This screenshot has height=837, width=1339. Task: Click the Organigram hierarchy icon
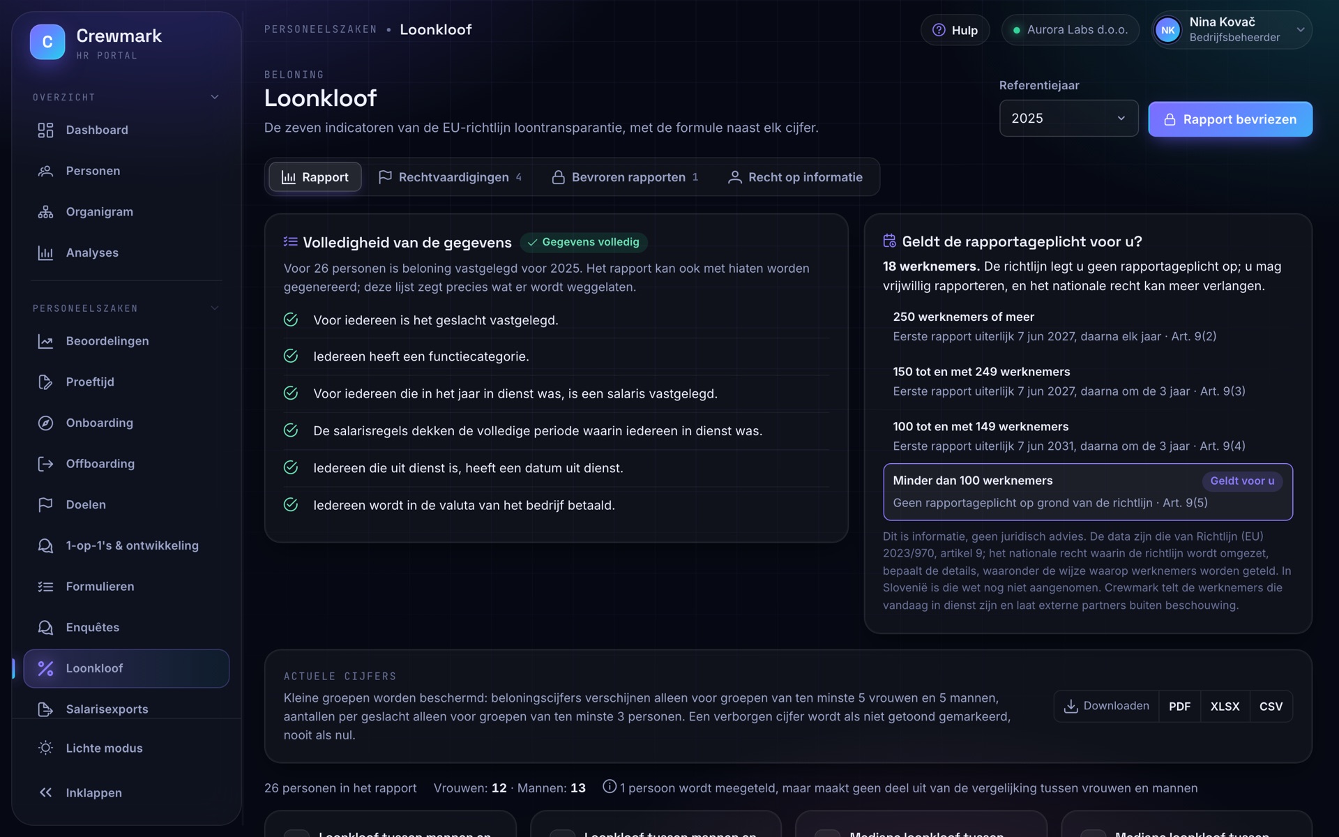[x=45, y=212]
